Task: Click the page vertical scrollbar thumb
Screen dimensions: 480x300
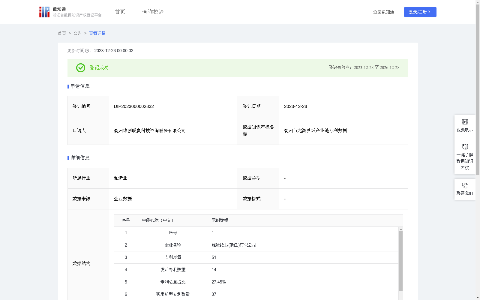Action: 478,89
